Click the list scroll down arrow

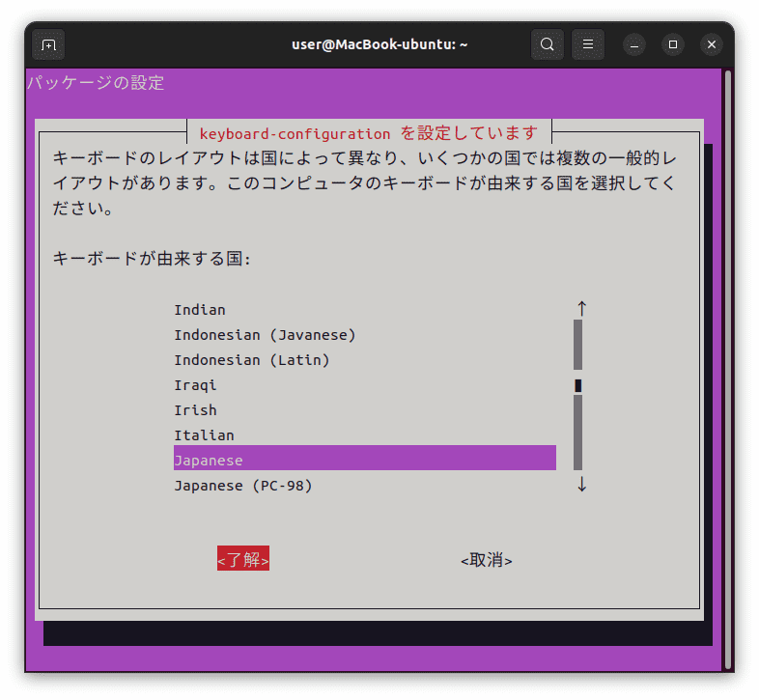(582, 484)
